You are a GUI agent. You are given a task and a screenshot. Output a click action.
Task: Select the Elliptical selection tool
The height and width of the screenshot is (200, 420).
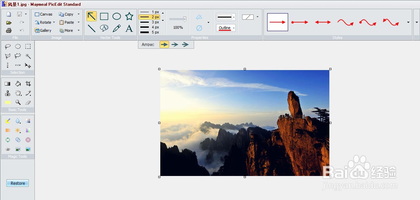pyautogui.click(x=18, y=47)
